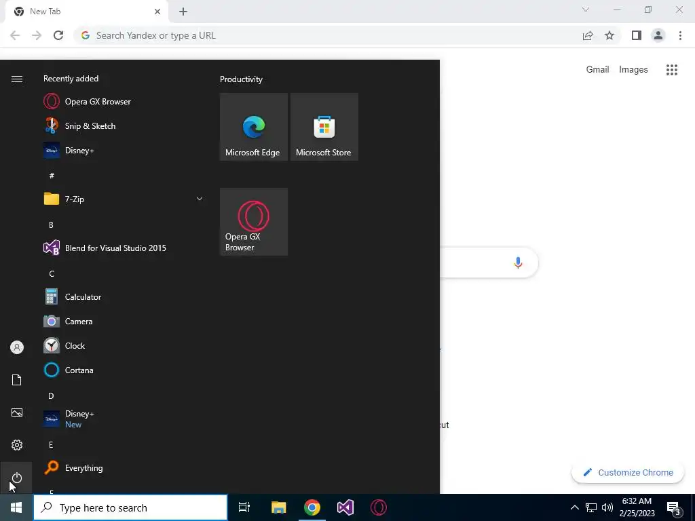Jump to letter B section header
This screenshot has height=521, width=695.
click(51, 225)
